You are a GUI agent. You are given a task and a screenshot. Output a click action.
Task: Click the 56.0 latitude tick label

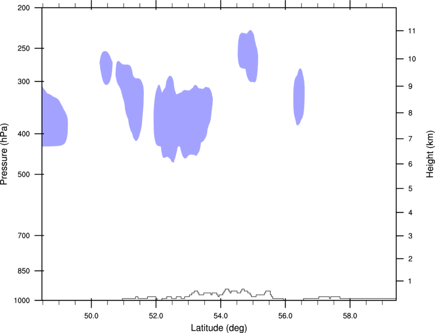point(286,316)
